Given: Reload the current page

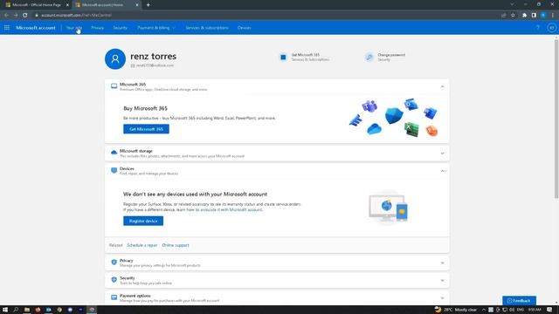Looking at the screenshot, I should 25,16.
